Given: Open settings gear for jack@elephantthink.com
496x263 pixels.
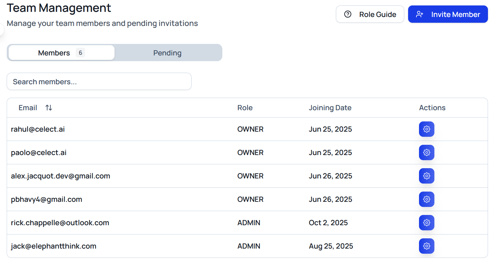Looking at the screenshot, I should 426,246.
